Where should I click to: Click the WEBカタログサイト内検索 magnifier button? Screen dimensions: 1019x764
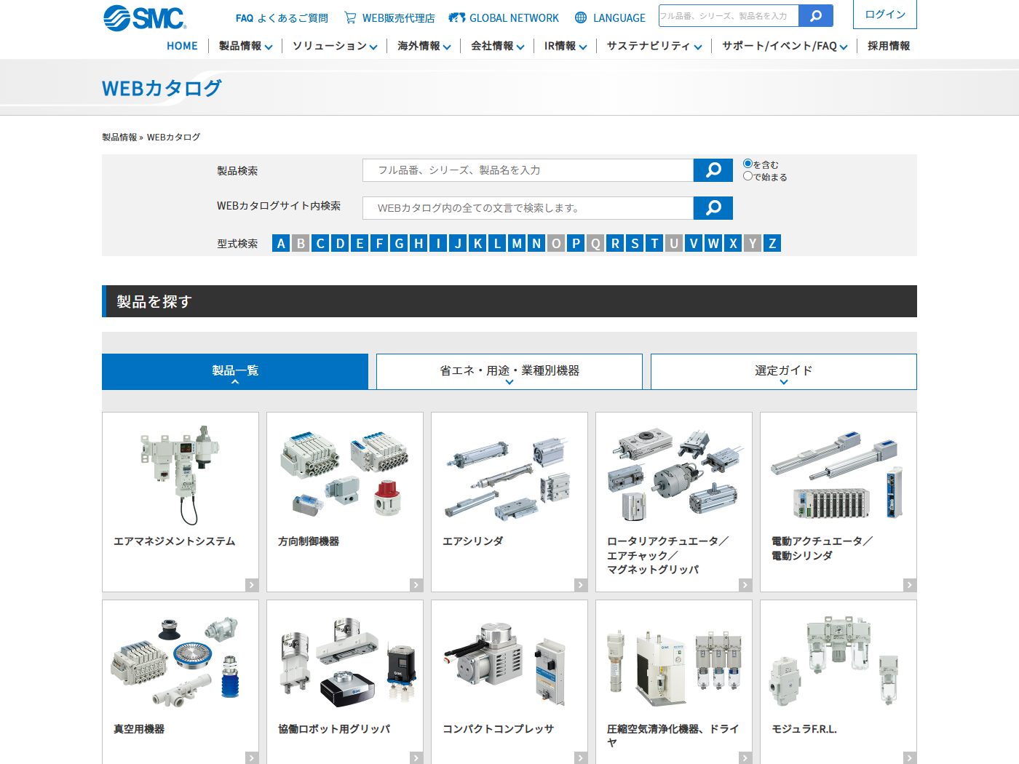pyautogui.click(x=713, y=208)
